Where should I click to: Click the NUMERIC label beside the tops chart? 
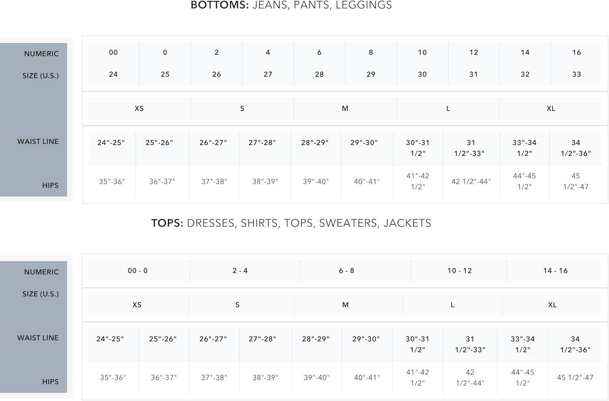[41, 272]
